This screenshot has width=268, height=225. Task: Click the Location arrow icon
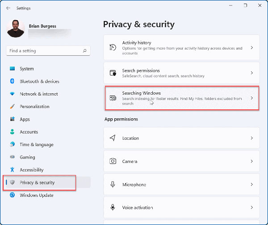tap(113, 138)
